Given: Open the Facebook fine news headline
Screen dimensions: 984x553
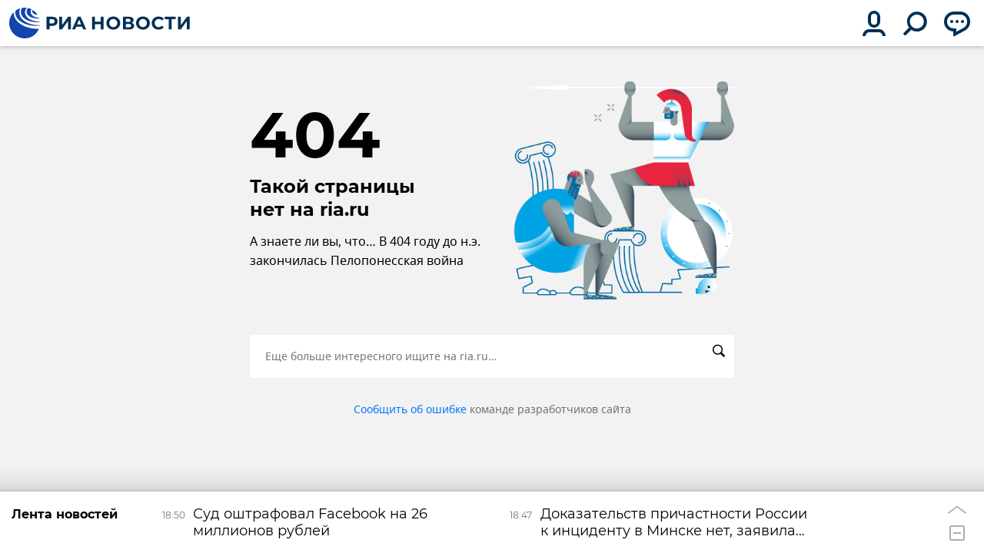Looking at the screenshot, I should click(310, 522).
